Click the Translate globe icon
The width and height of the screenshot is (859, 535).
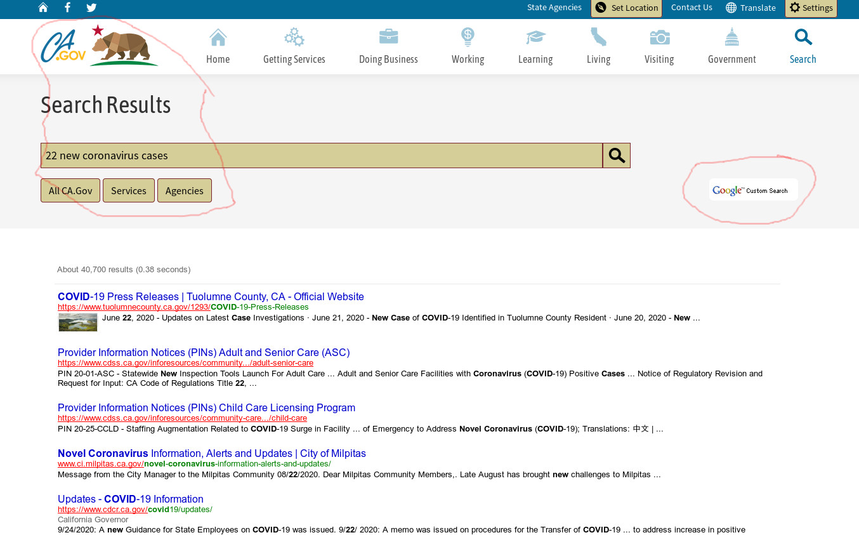point(731,8)
